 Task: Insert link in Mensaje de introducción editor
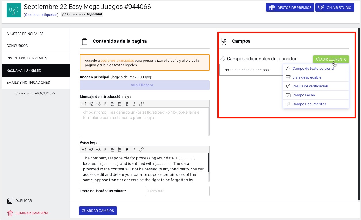pyautogui.click(x=141, y=104)
